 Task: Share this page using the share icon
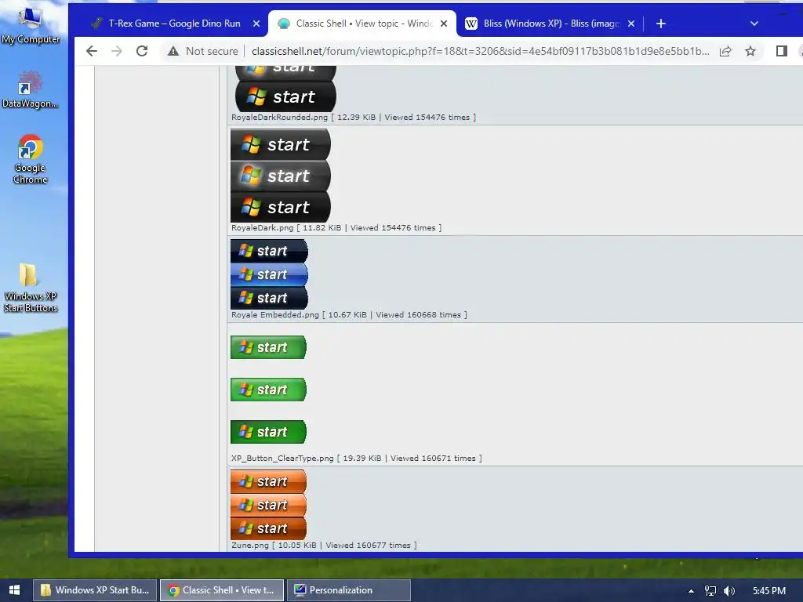pos(725,51)
